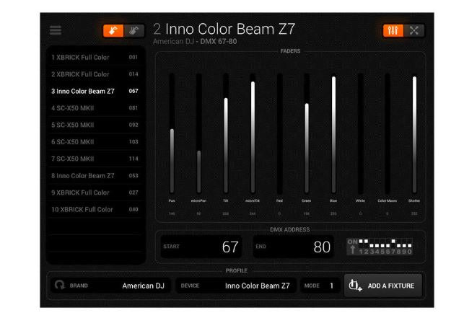Select fixture 10 XBRICK Full Color 040
The height and width of the screenshot is (318, 464).
[95, 209]
